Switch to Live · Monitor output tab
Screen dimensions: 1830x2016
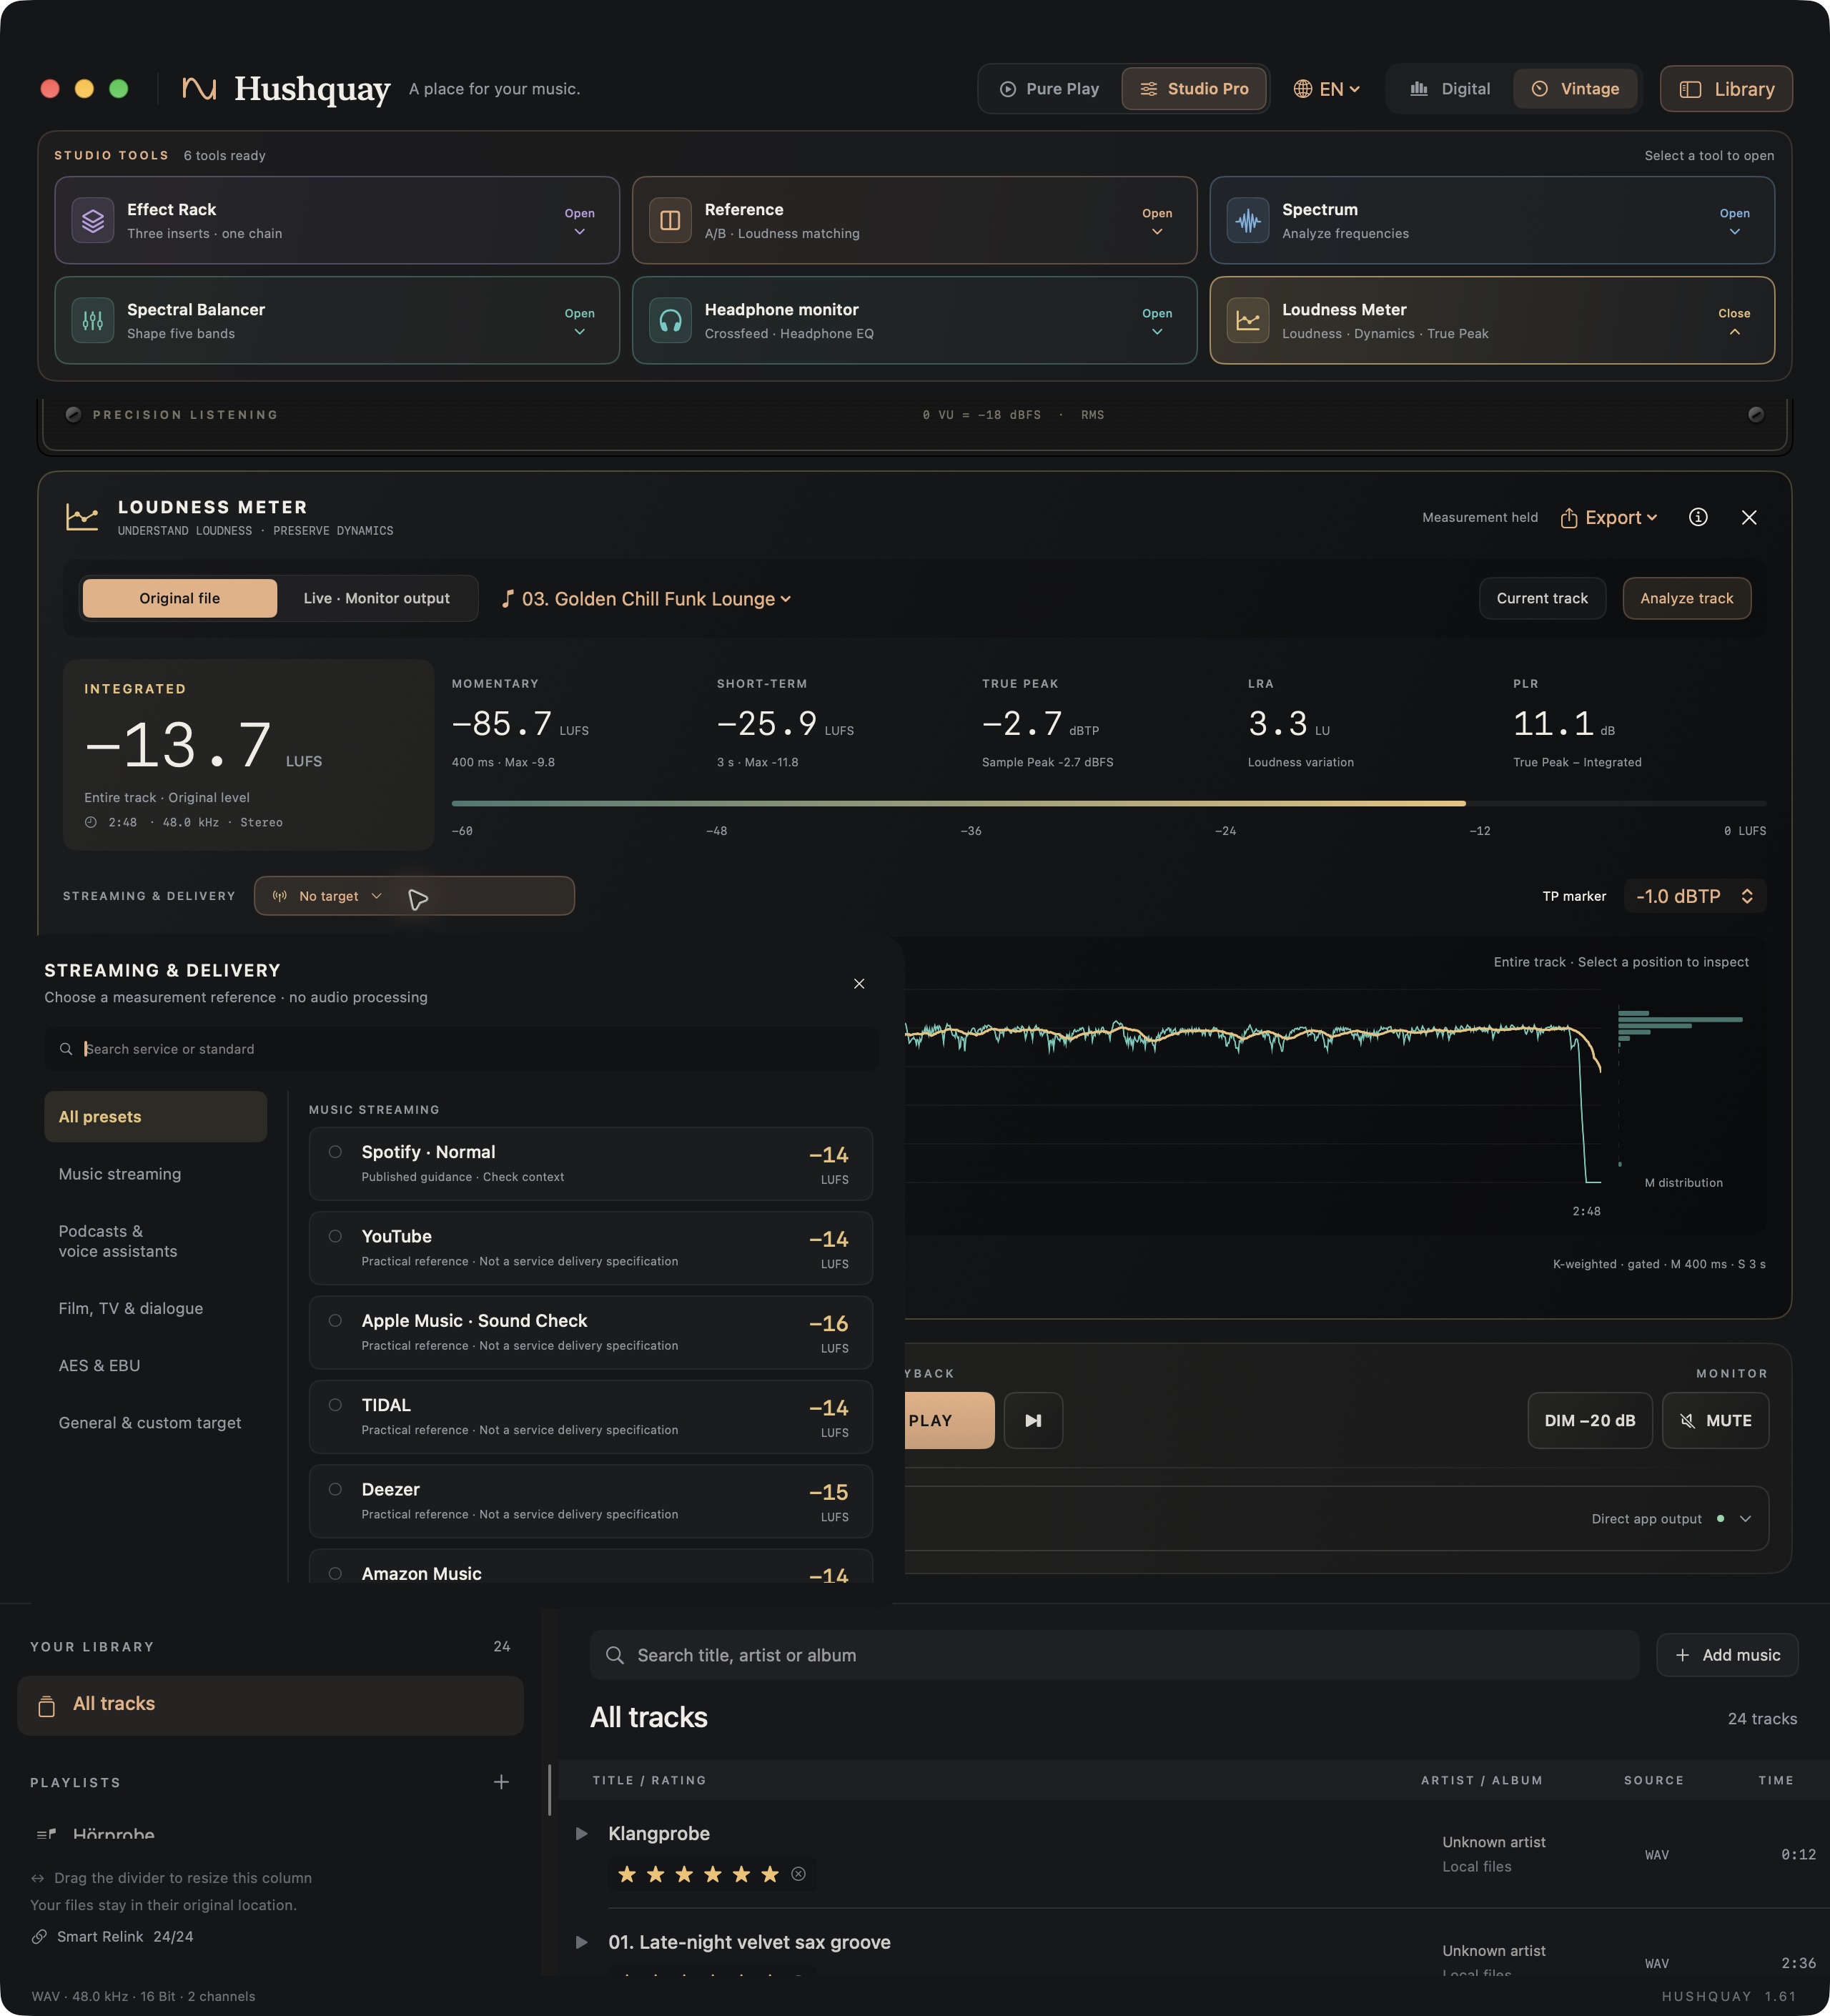click(377, 598)
